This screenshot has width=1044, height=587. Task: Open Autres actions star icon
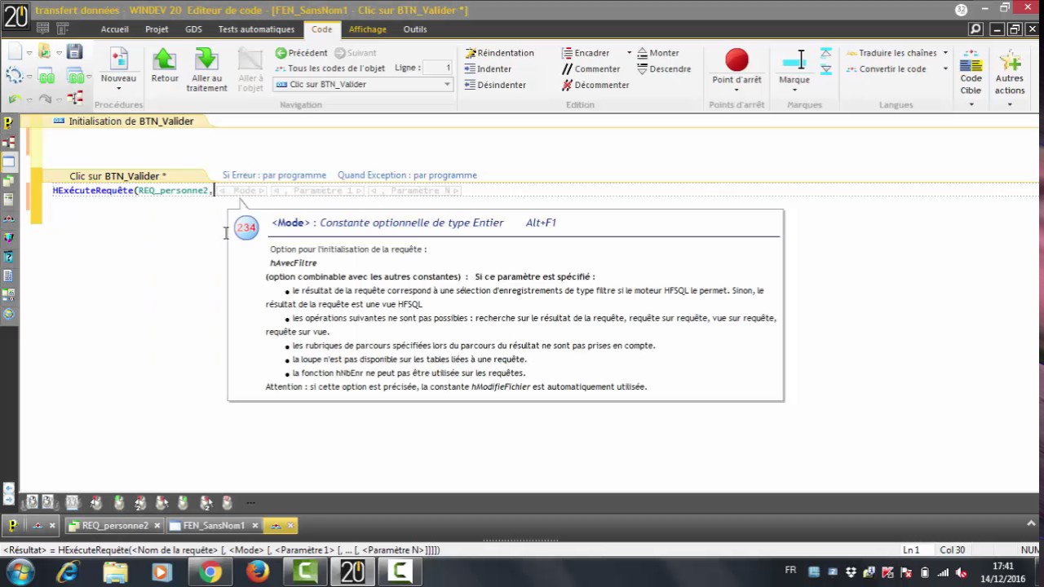coord(1010,64)
